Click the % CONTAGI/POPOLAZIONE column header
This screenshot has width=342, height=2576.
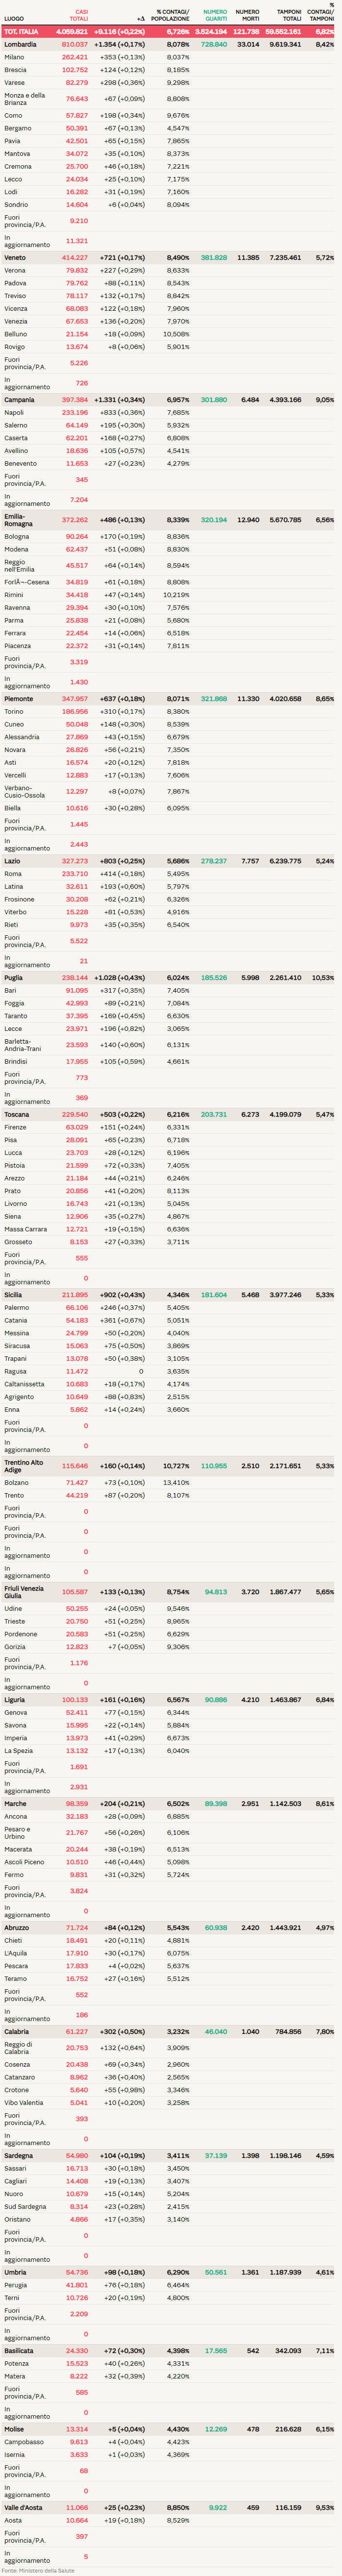pos(172,16)
